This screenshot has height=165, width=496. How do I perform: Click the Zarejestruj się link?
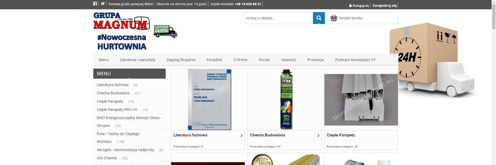point(384,6)
